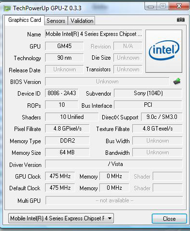Select the Graphics Card tab
This screenshot has height=231, width=190.
point(24,20)
